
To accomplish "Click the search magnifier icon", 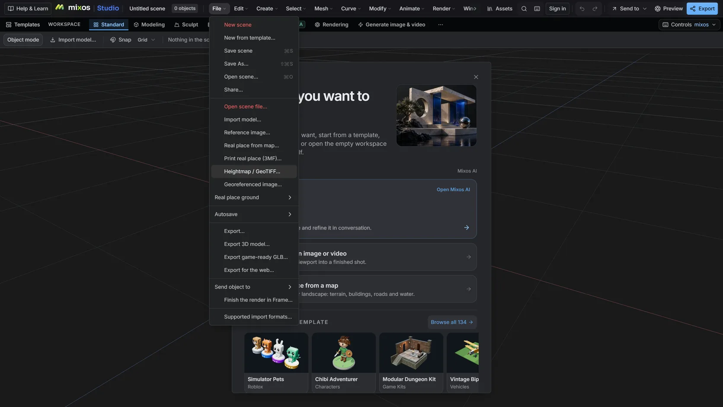I will point(524,9).
